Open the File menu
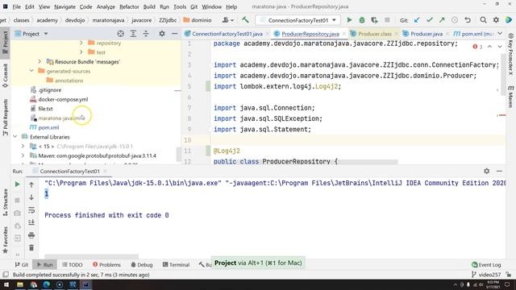The height and width of the screenshot is (290, 516). 16,6
